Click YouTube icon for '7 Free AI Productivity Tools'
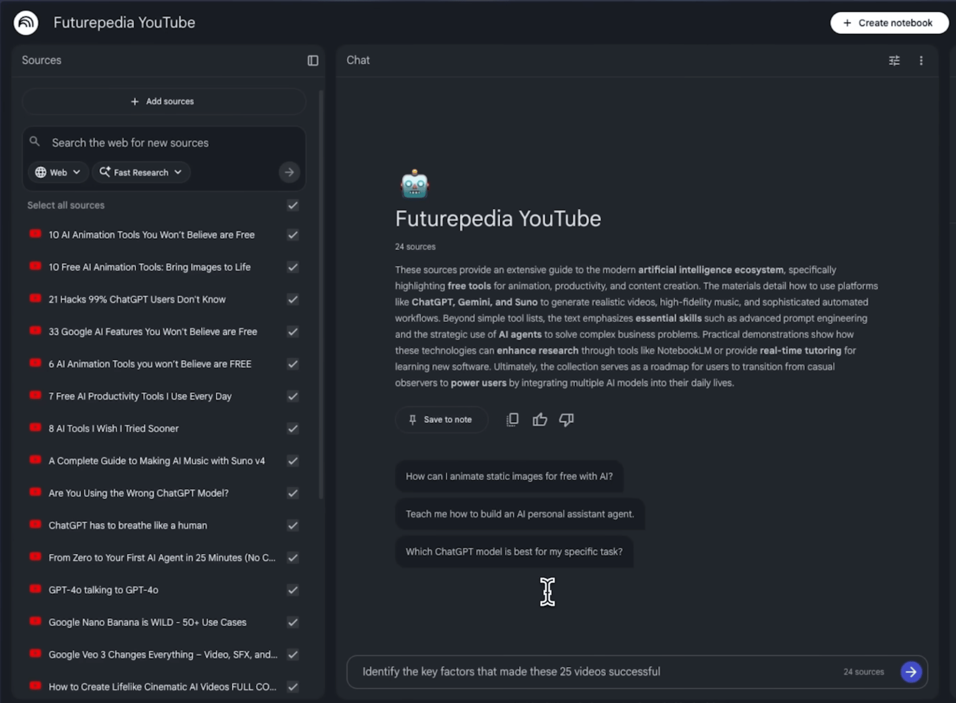 point(36,396)
